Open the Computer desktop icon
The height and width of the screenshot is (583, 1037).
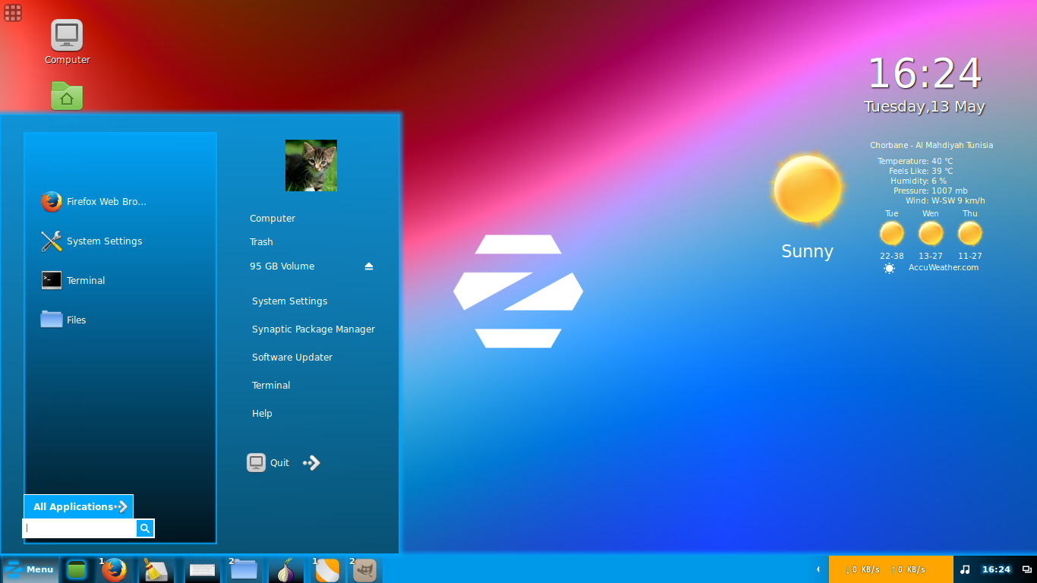point(67,43)
